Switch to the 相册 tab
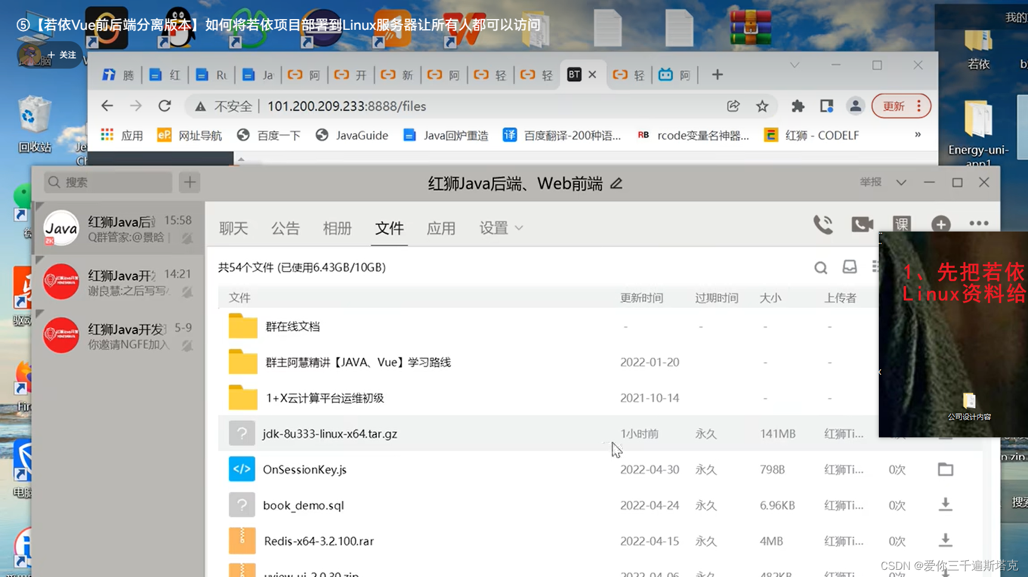 click(337, 228)
